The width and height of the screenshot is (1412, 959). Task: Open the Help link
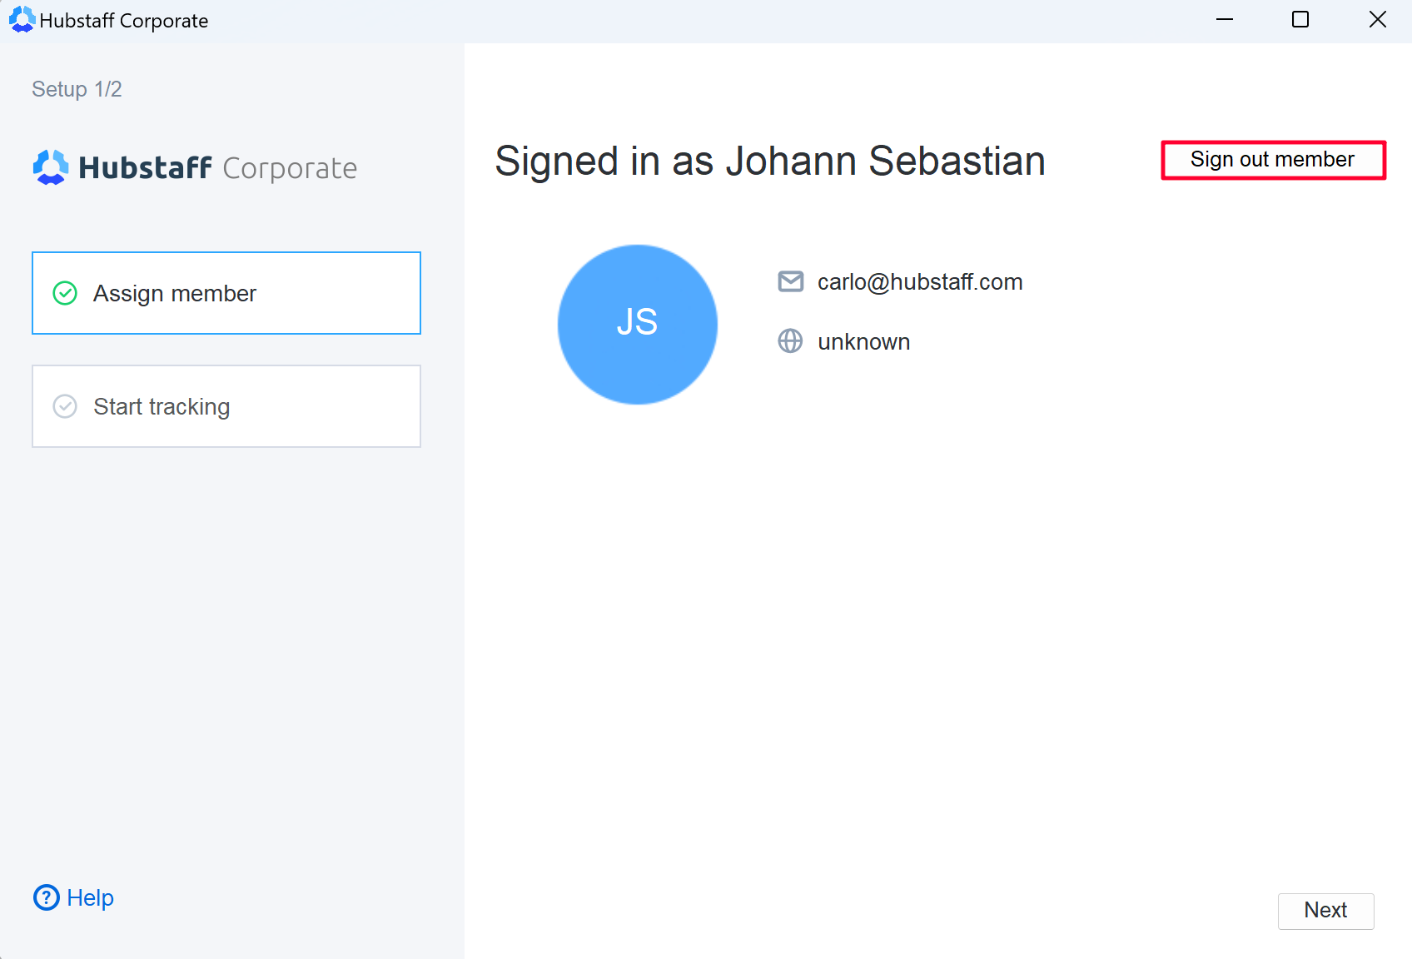(x=90, y=897)
